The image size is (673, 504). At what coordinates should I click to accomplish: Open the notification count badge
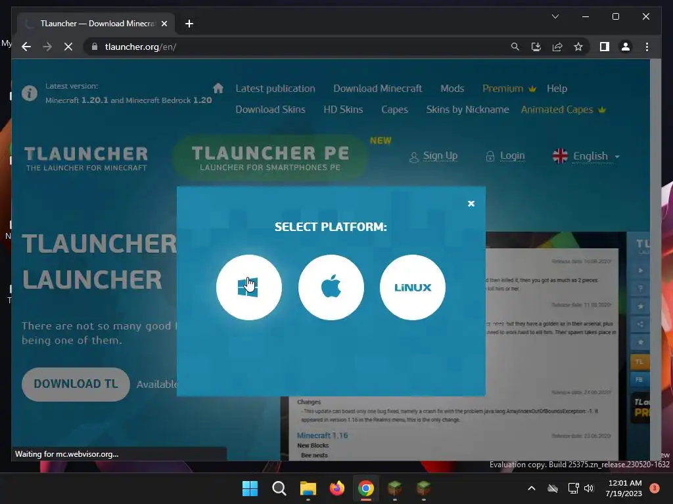coord(655,488)
